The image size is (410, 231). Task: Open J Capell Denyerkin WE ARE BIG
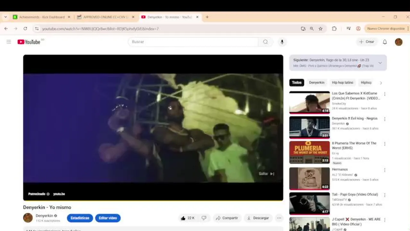coord(356,221)
